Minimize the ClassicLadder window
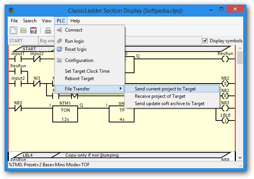The image size is (254, 179). coord(211,9)
